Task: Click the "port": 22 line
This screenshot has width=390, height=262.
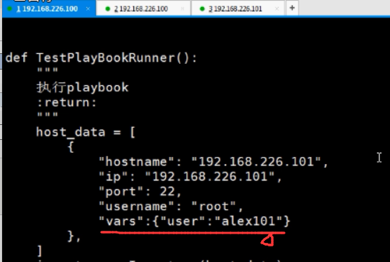Action: (140, 192)
